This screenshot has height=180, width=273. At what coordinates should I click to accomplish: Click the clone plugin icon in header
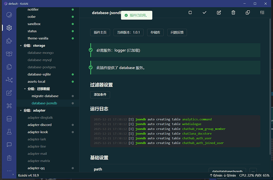(248, 13)
